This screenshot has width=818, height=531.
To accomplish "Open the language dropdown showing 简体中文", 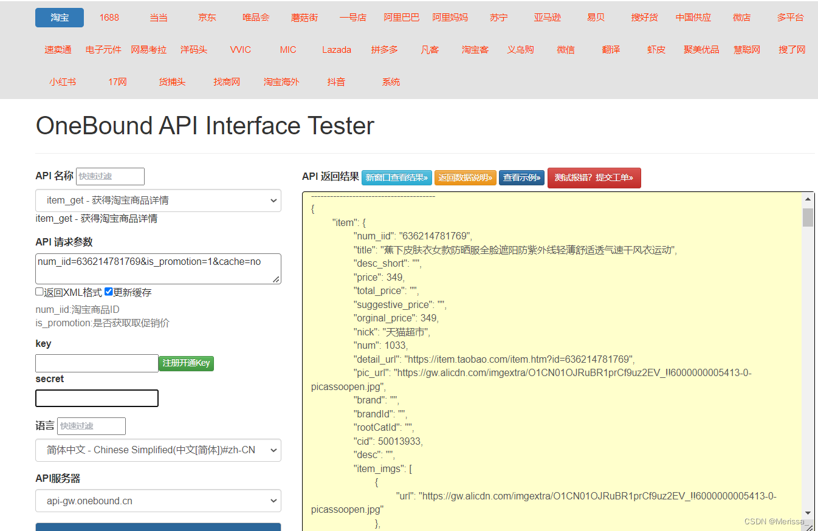I will click(158, 450).
